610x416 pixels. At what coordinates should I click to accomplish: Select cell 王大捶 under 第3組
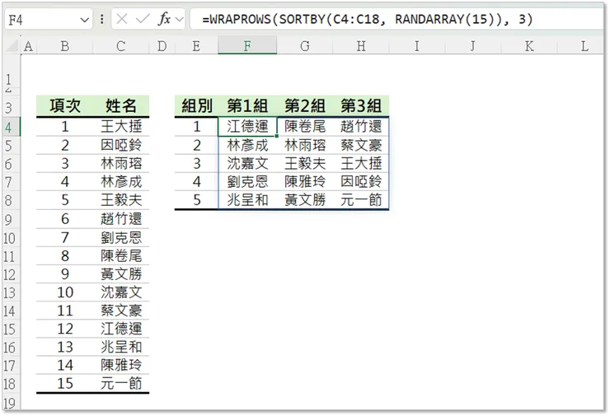coord(361,163)
